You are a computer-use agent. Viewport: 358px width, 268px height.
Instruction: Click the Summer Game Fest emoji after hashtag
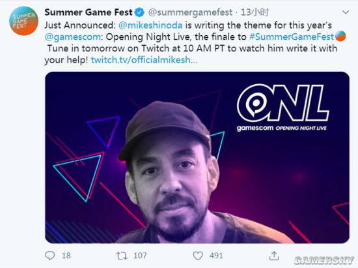[340, 36]
